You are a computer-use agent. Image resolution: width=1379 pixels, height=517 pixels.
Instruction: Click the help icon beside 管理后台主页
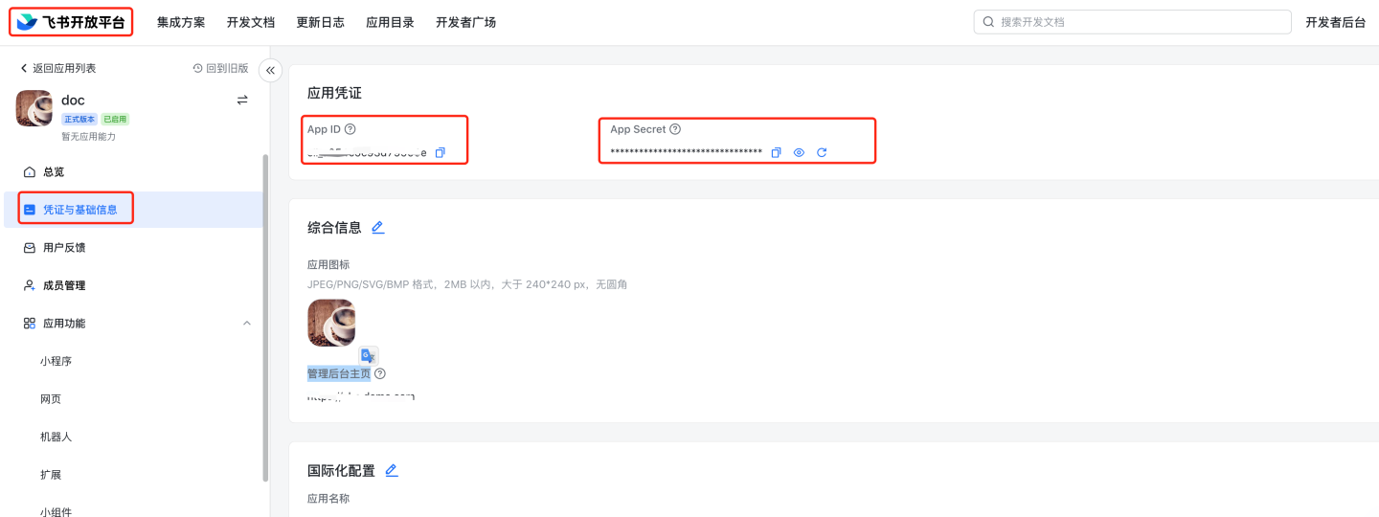point(380,373)
